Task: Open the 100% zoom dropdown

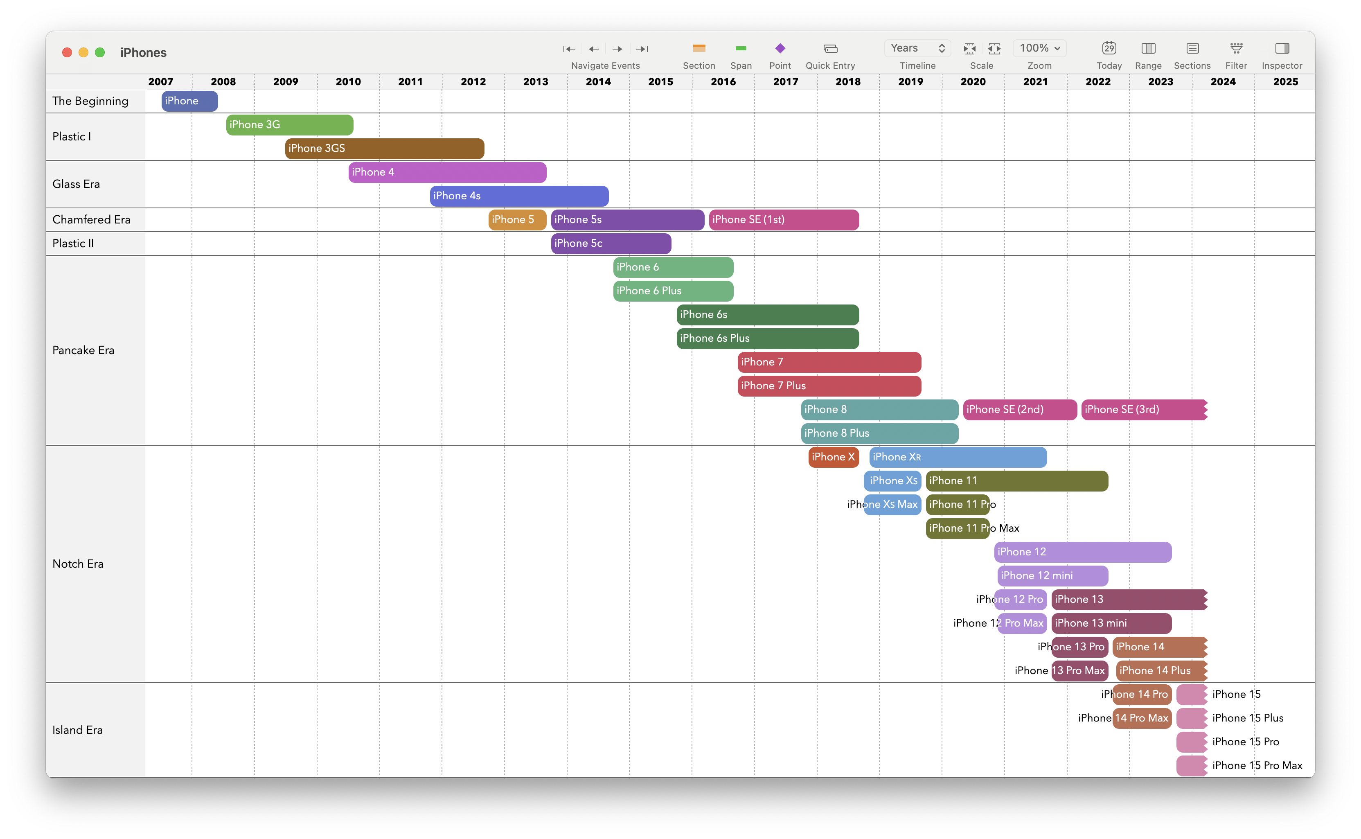Action: click(x=1040, y=48)
